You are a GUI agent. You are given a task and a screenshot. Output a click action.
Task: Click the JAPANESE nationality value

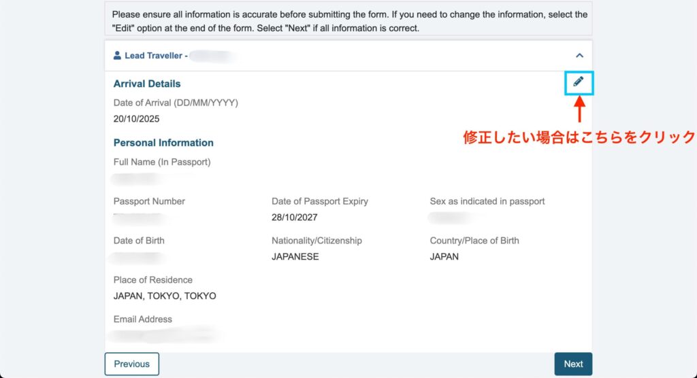(x=295, y=257)
